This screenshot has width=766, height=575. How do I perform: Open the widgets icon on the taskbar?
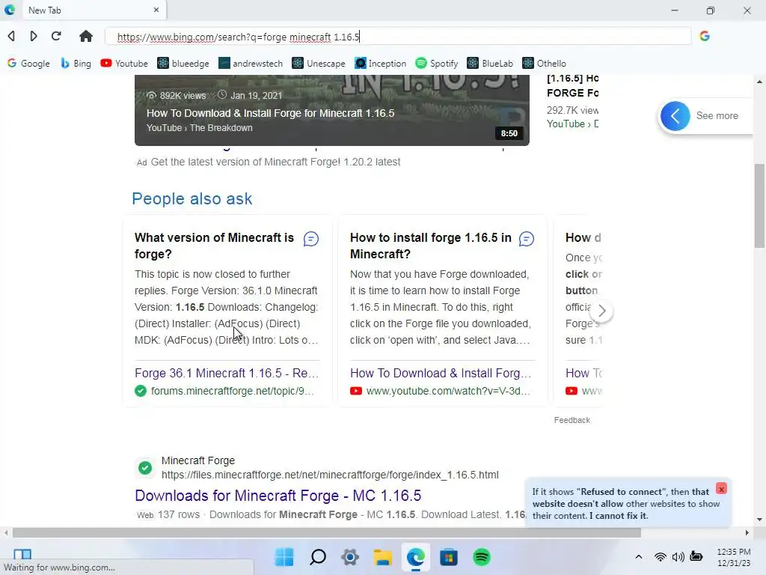pos(22,554)
